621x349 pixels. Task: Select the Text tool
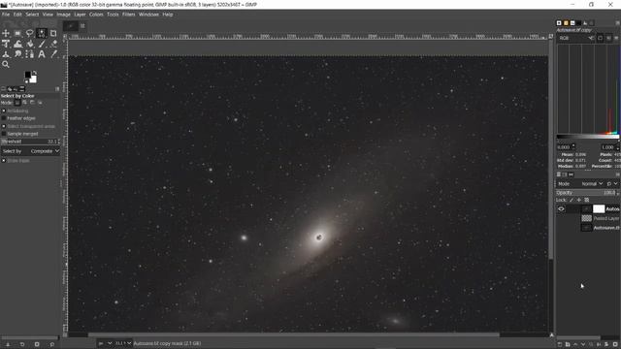[42, 54]
